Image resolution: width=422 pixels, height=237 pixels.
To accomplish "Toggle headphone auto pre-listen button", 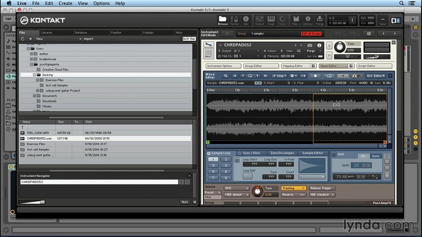I will click(x=357, y=76).
